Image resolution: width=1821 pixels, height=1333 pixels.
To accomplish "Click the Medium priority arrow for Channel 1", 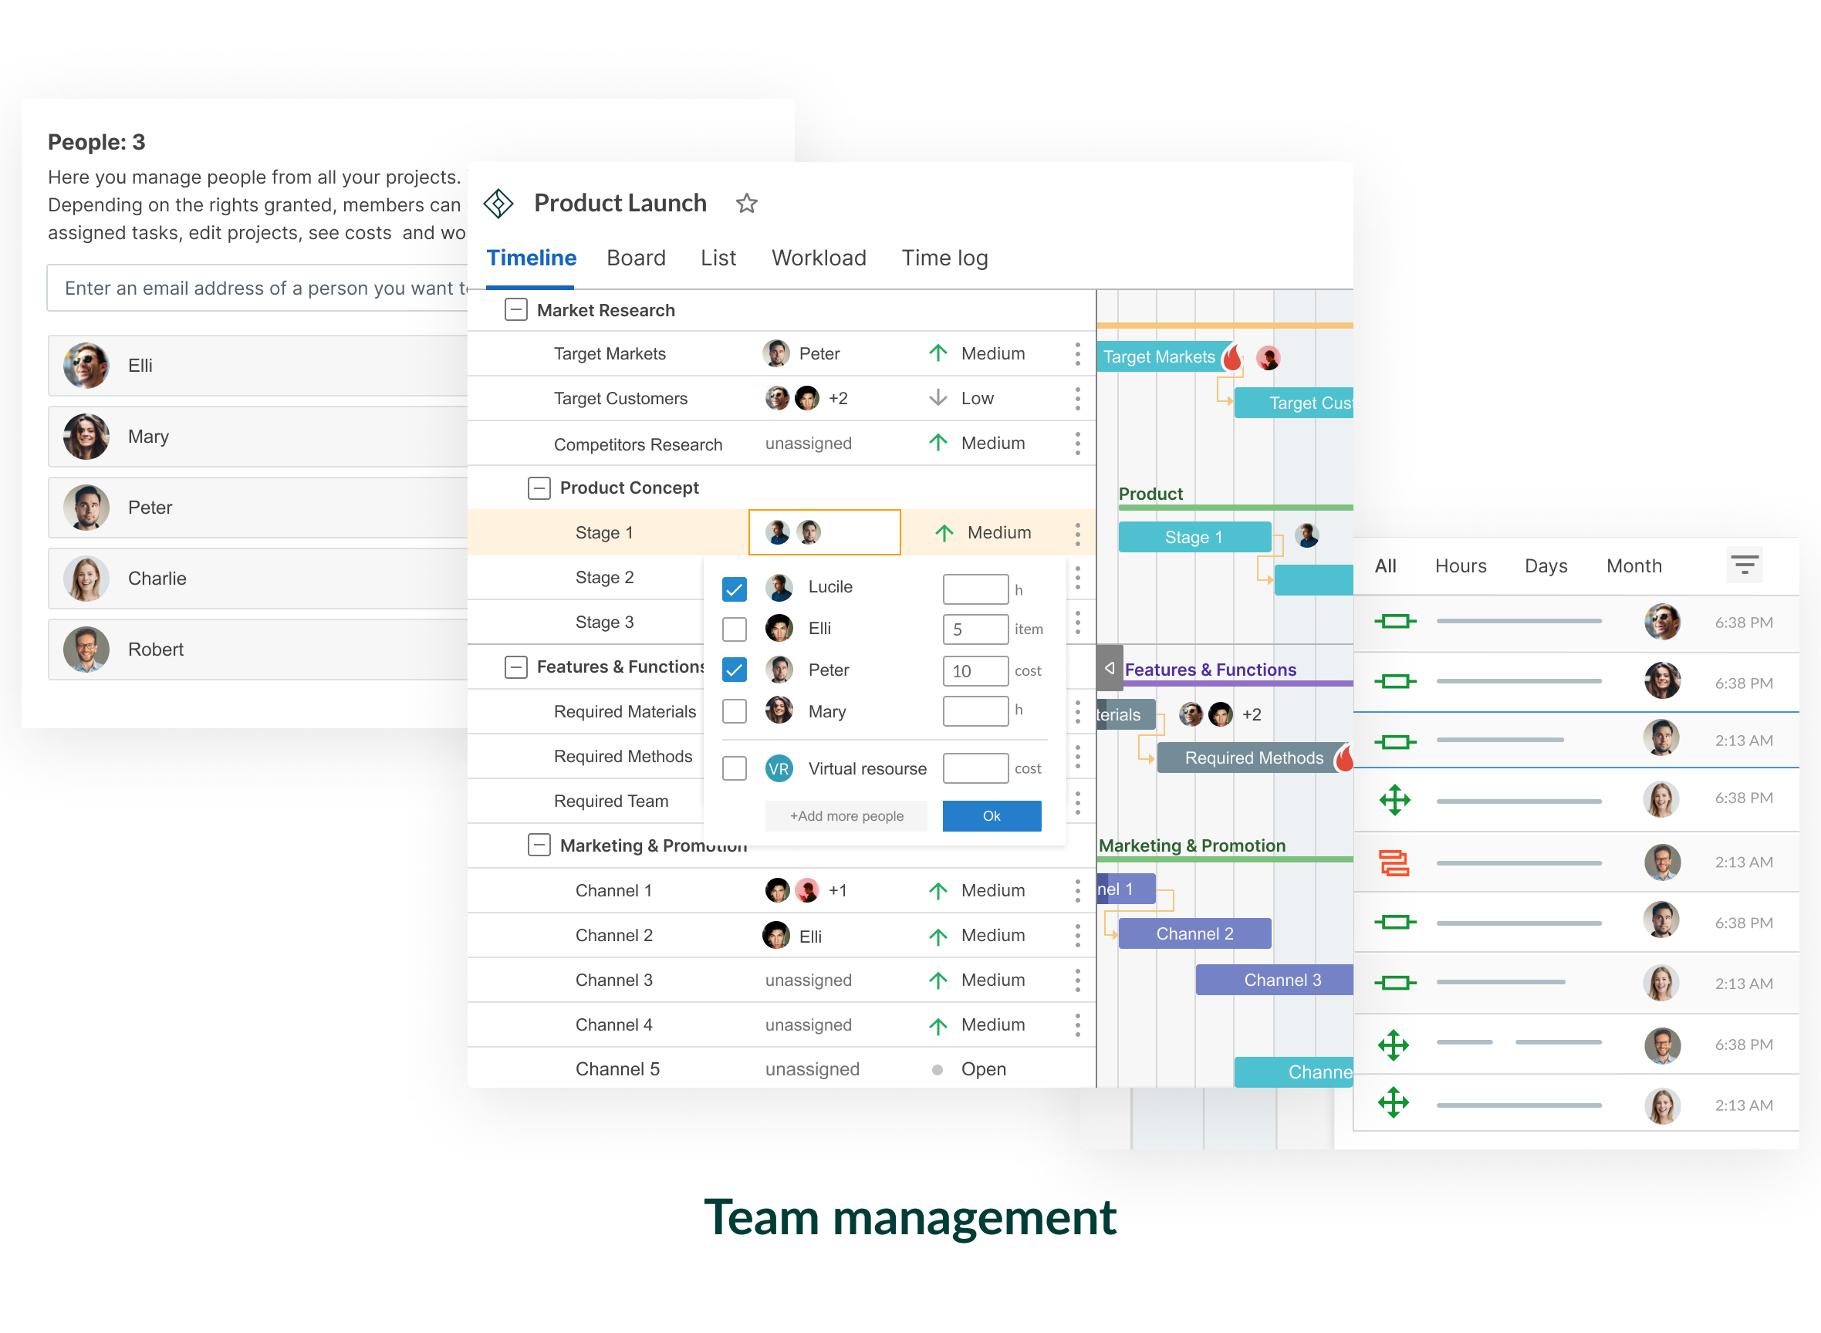I will click(x=938, y=891).
